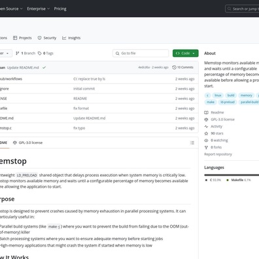
Task: Click the Security shield icon
Action: coord(39,38)
